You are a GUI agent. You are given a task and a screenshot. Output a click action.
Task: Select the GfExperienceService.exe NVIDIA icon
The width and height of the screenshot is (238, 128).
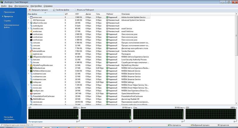(x=31, y=57)
